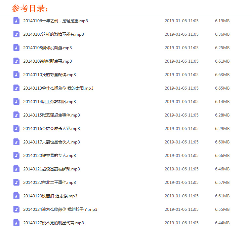Click the music icon for 20140127说不完的明星代言
The image size is (252, 228).
pyautogui.click(x=16, y=223)
